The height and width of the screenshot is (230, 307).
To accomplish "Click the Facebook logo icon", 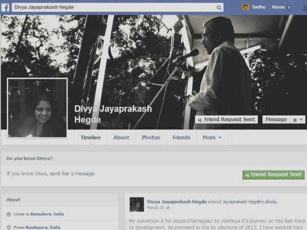I will pyautogui.click(x=6, y=7).
